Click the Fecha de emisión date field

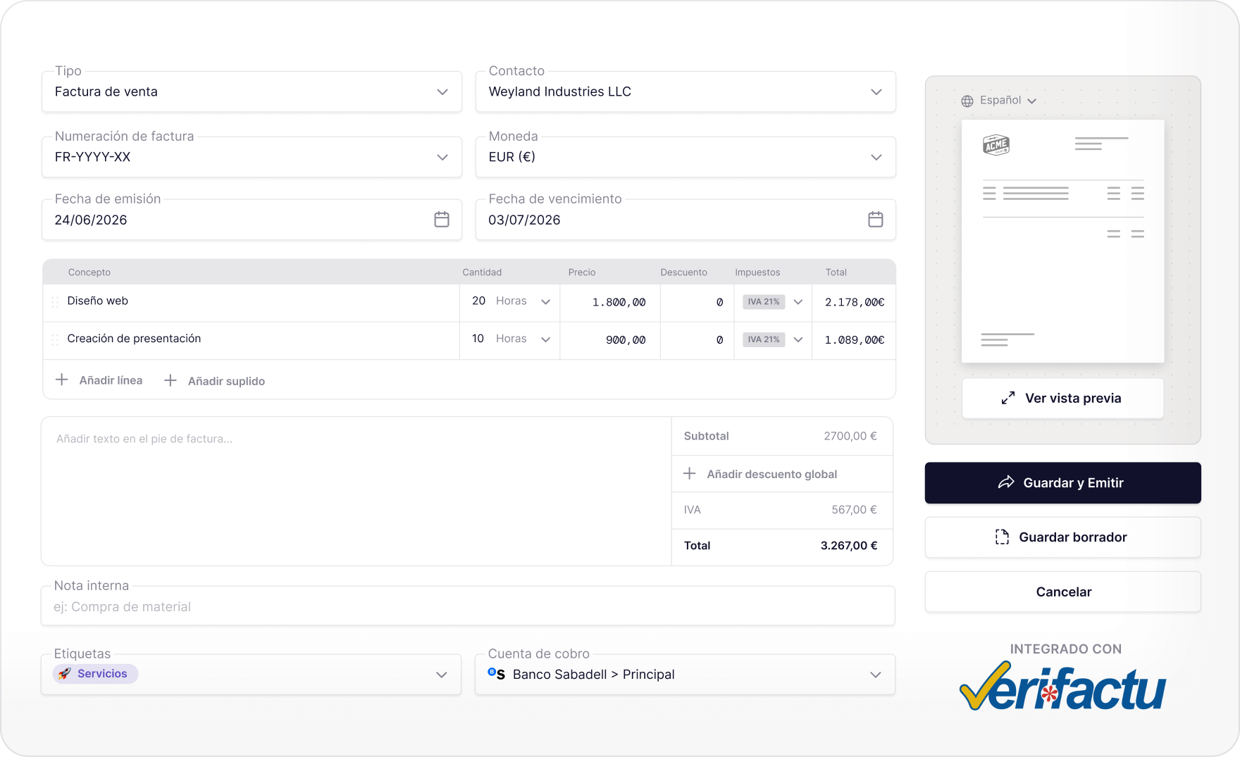pyautogui.click(x=252, y=220)
